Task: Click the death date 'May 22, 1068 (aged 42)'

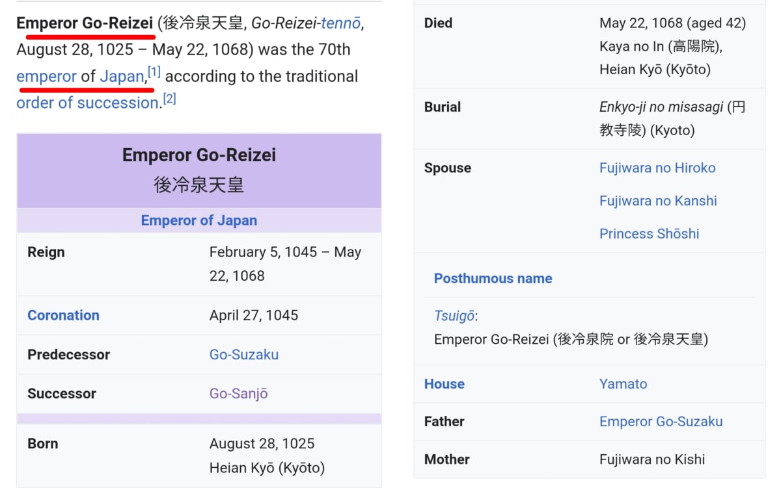Action: pos(673,23)
